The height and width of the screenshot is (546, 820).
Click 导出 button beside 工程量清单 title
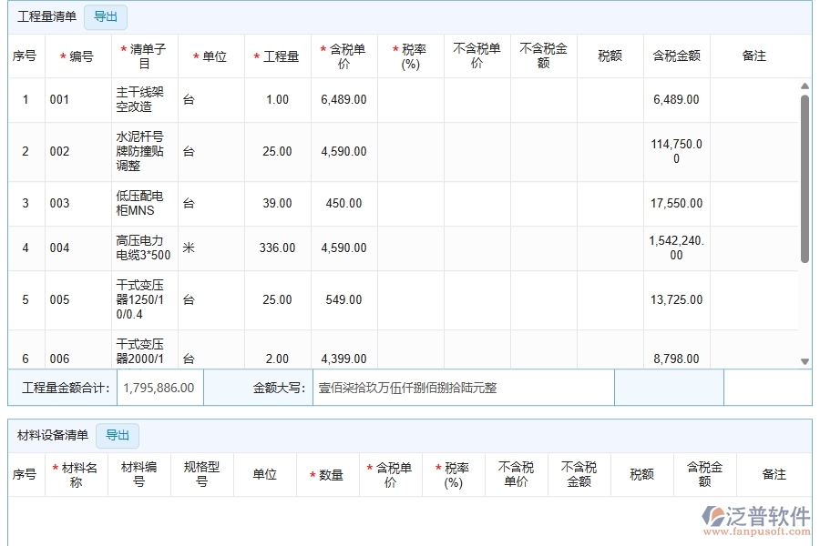pos(106,16)
